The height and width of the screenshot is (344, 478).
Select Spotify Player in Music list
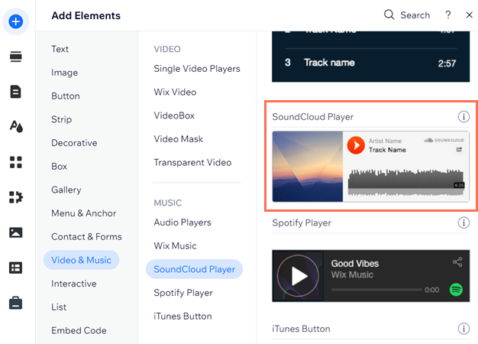(x=183, y=293)
